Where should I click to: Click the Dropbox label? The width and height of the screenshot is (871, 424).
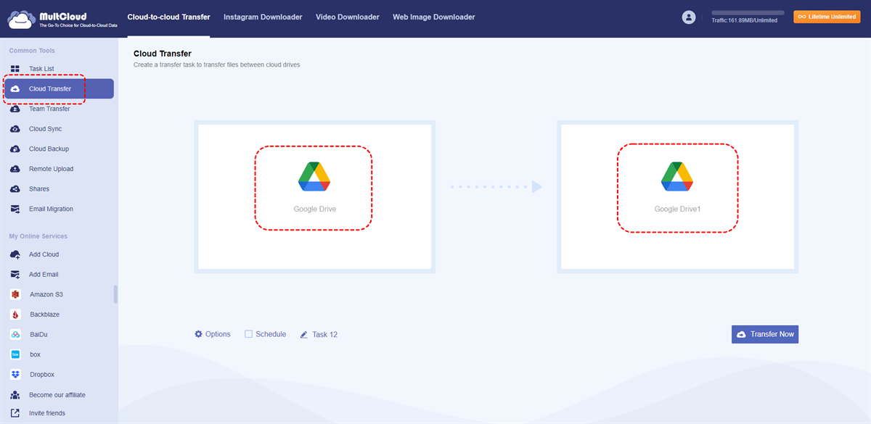[x=42, y=375]
